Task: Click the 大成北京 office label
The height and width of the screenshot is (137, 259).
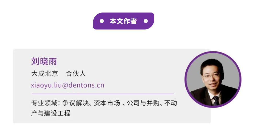Action: 45,74
